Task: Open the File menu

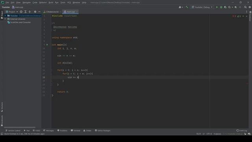Action: point(7,3)
